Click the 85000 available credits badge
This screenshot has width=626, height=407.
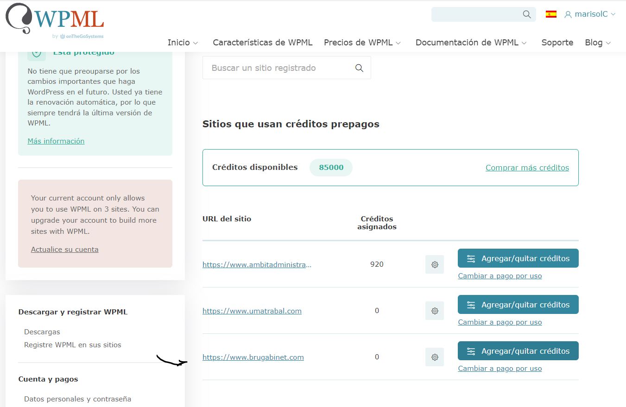(331, 168)
